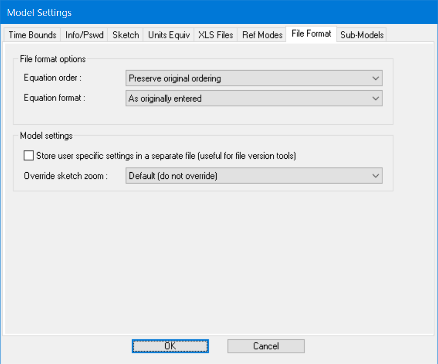Open the Equation format dropdown
This screenshot has width=438, height=364.
254,98
